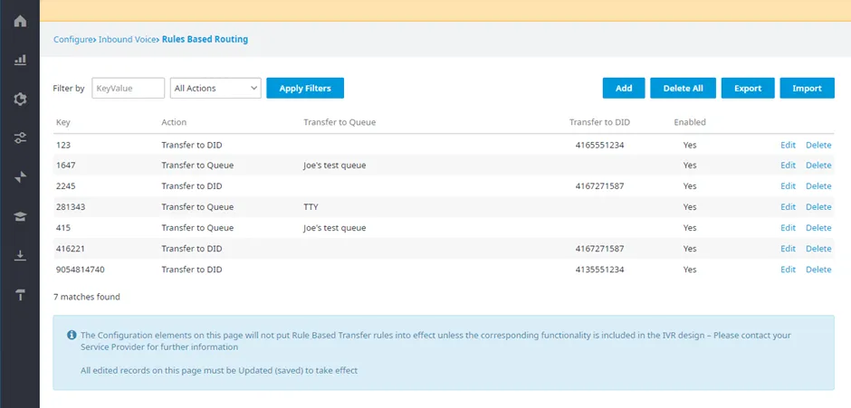Viewport: 851px width, 408px height.
Task: Select Joe's test queue in row 415
Action: coord(335,227)
